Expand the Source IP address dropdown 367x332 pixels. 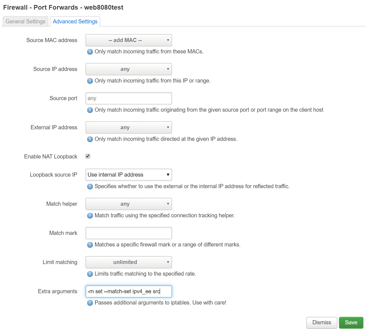coord(128,69)
